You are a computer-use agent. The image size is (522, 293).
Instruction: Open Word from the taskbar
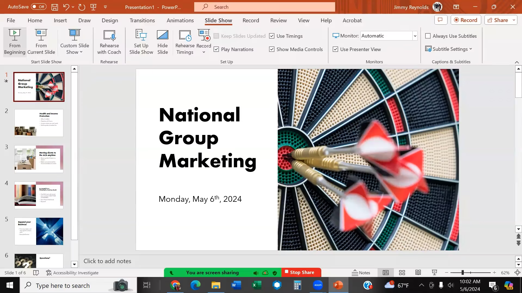tap(236, 285)
